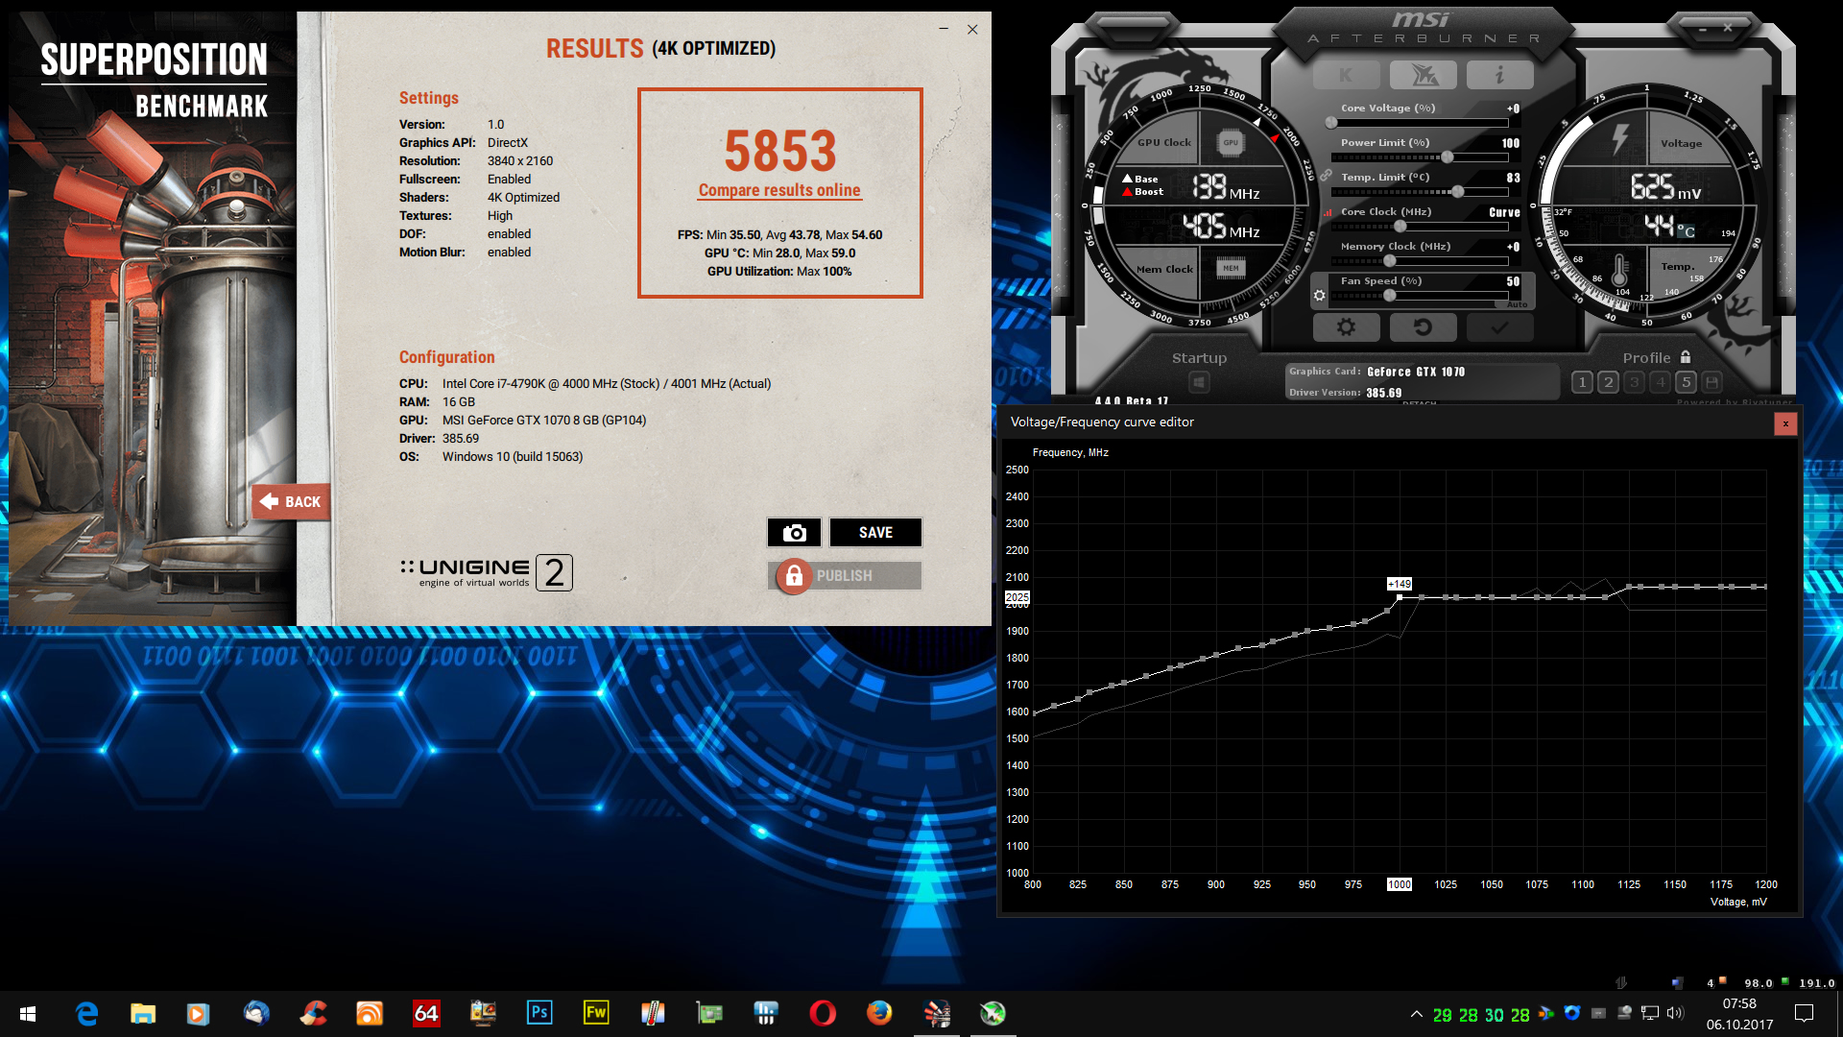This screenshot has width=1843, height=1037.
Task: Click the Power Limit slider handle
Action: click(1447, 157)
